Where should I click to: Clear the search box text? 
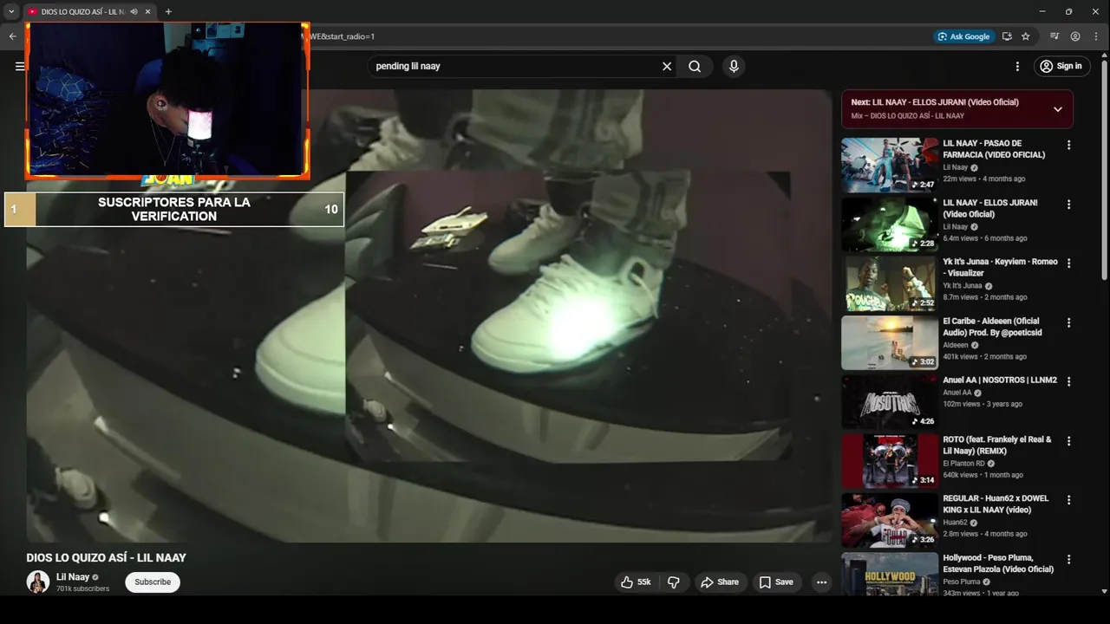pyautogui.click(x=667, y=67)
